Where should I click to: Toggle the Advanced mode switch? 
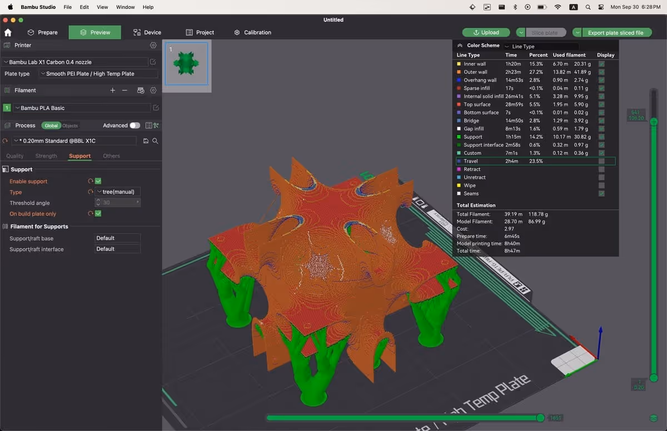pos(135,126)
